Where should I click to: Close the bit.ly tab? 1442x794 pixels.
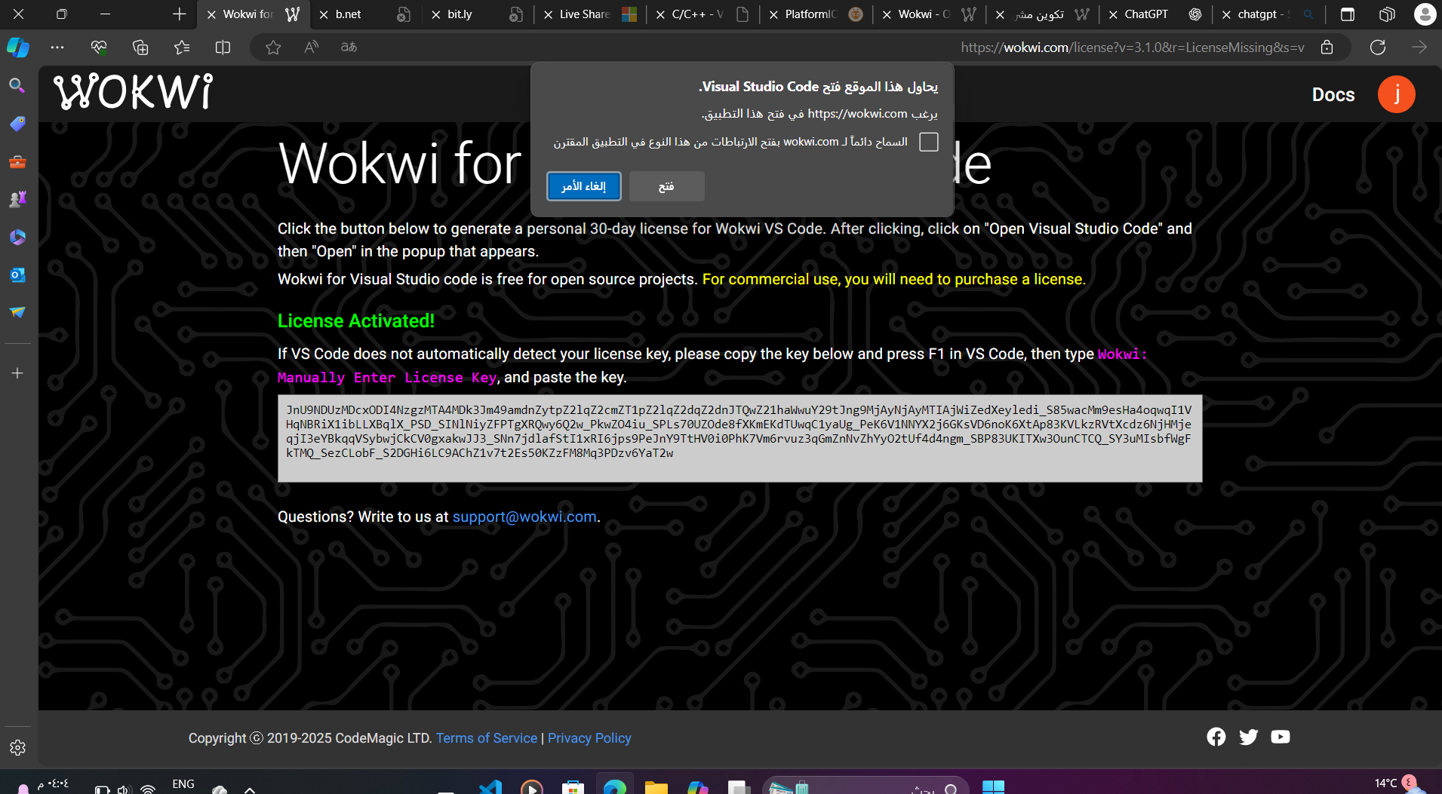coord(436,14)
